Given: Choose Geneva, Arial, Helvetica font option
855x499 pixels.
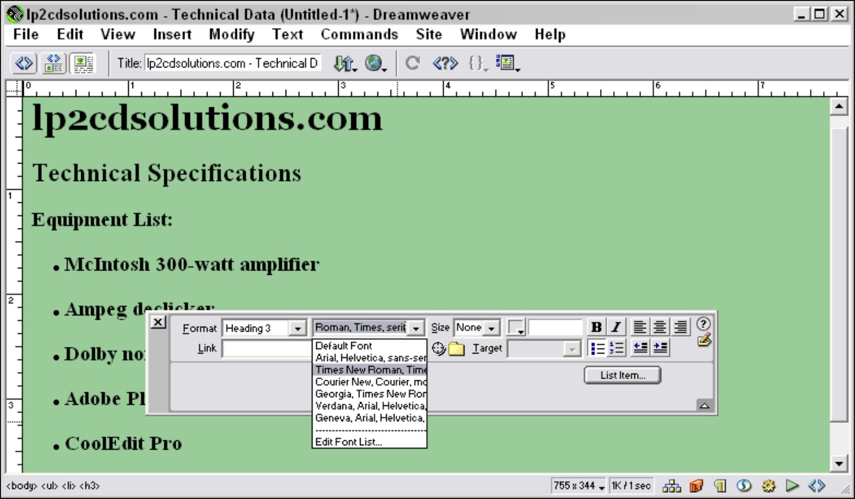Looking at the screenshot, I should pos(369,418).
